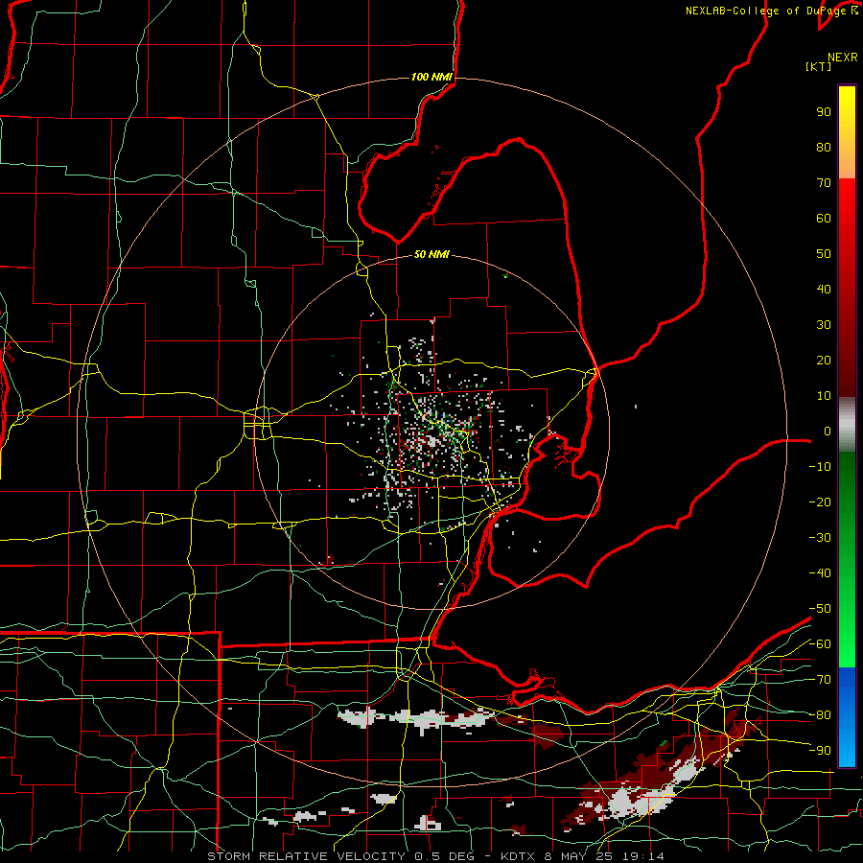863x863 pixels.
Task: Click the 100 NMI range ring label
Action: [x=431, y=77]
